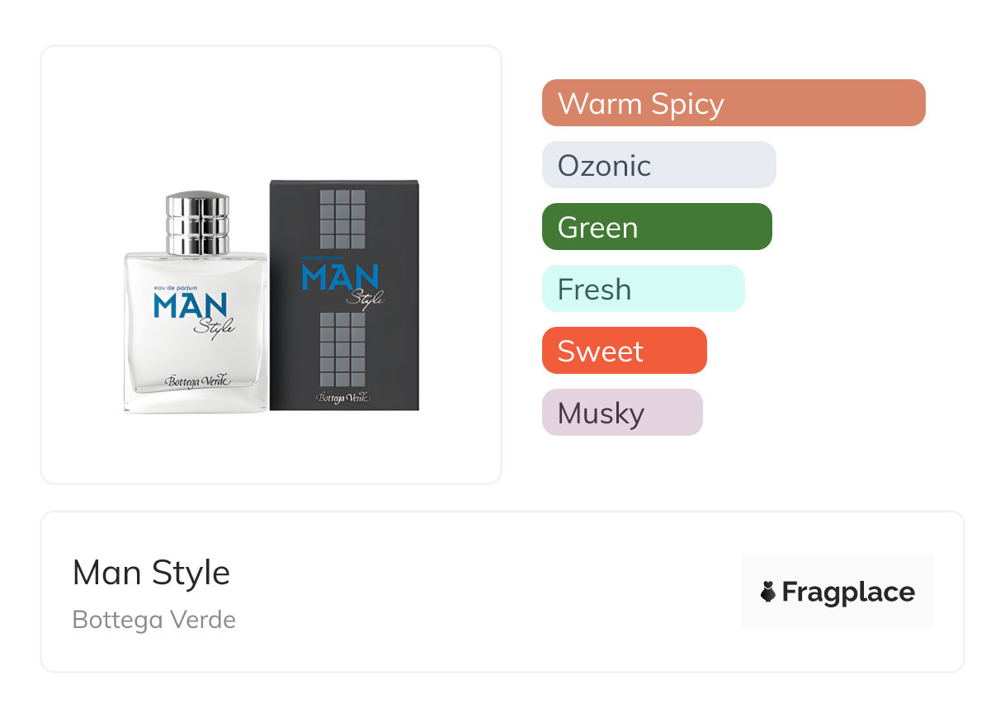Open the Fragplace wordmark link

point(848,592)
